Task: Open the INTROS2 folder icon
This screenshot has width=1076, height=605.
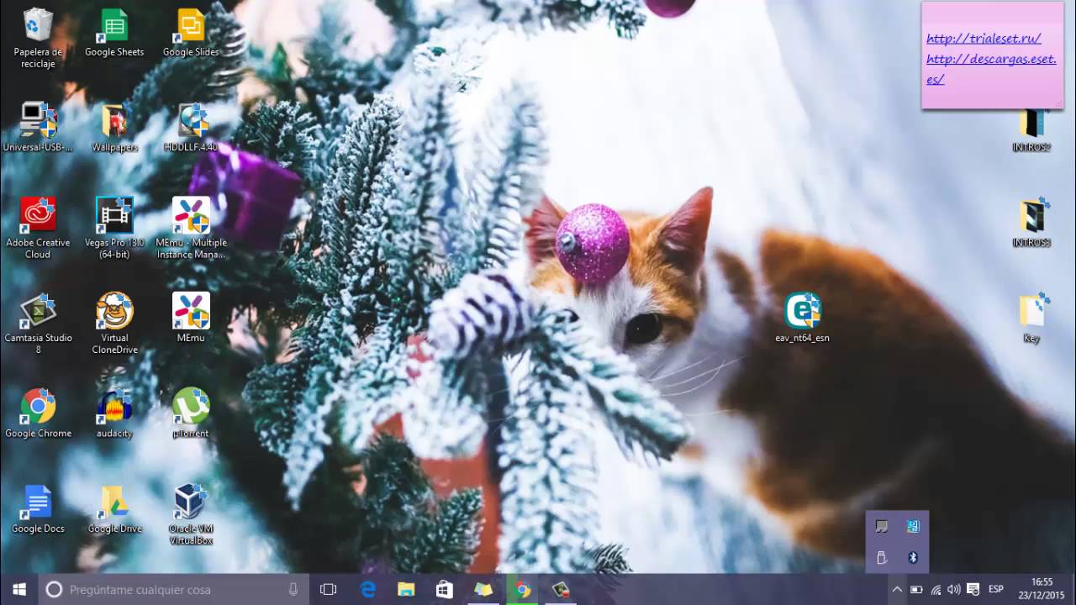Action: (1031, 129)
